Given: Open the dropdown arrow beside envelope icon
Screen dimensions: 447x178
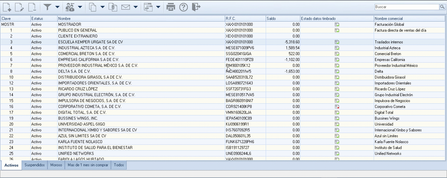Looking at the screenshot, I should click(x=135, y=7).
